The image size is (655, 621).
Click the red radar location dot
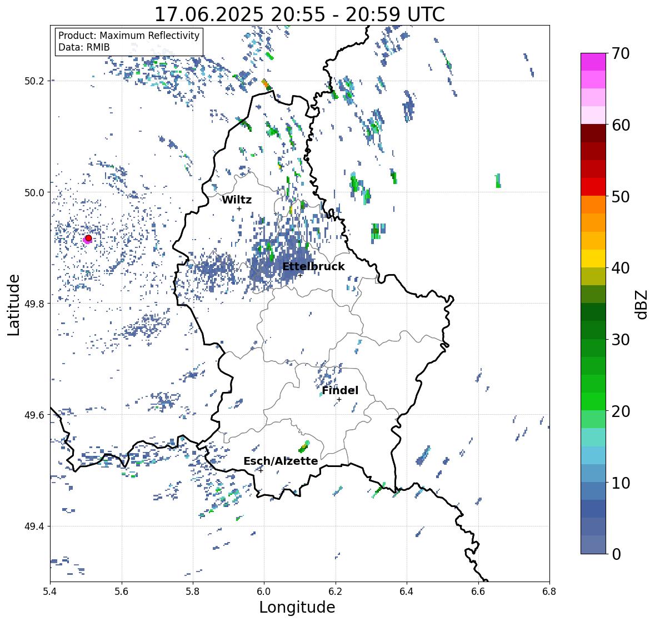coord(88,238)
